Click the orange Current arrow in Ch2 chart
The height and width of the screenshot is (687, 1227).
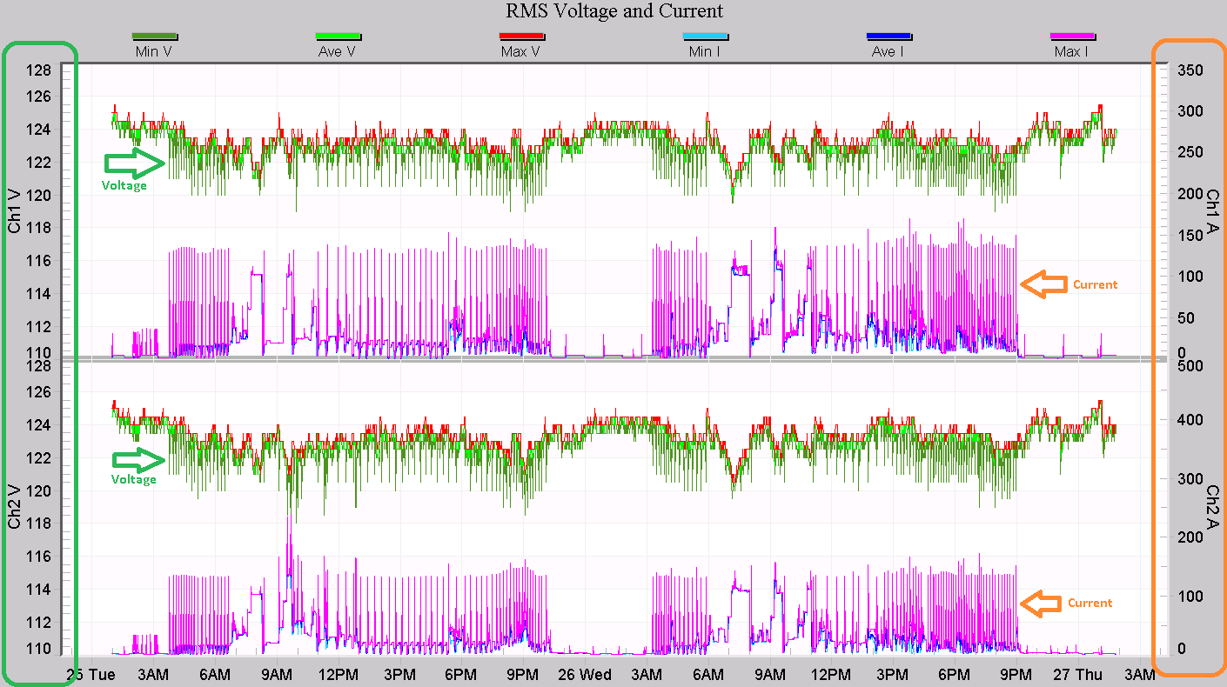tap(1041, 603)
